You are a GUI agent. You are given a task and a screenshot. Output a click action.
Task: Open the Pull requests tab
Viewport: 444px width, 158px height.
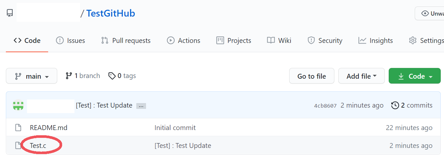[126, 41]
